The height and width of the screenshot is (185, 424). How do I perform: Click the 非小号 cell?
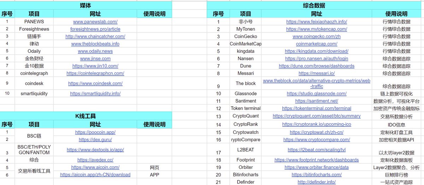coord(246,22)
